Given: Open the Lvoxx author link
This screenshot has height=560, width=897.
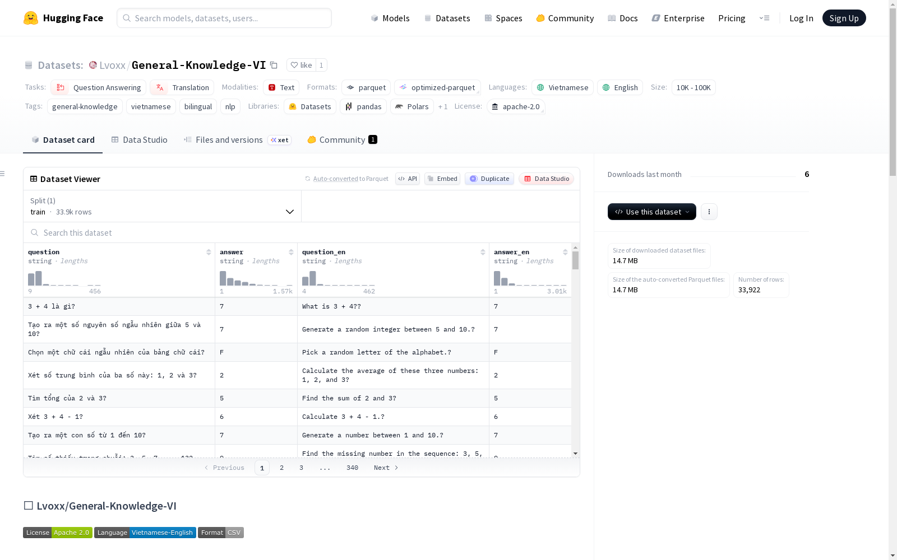Looking at the screenshot, I should pos(112,65).
